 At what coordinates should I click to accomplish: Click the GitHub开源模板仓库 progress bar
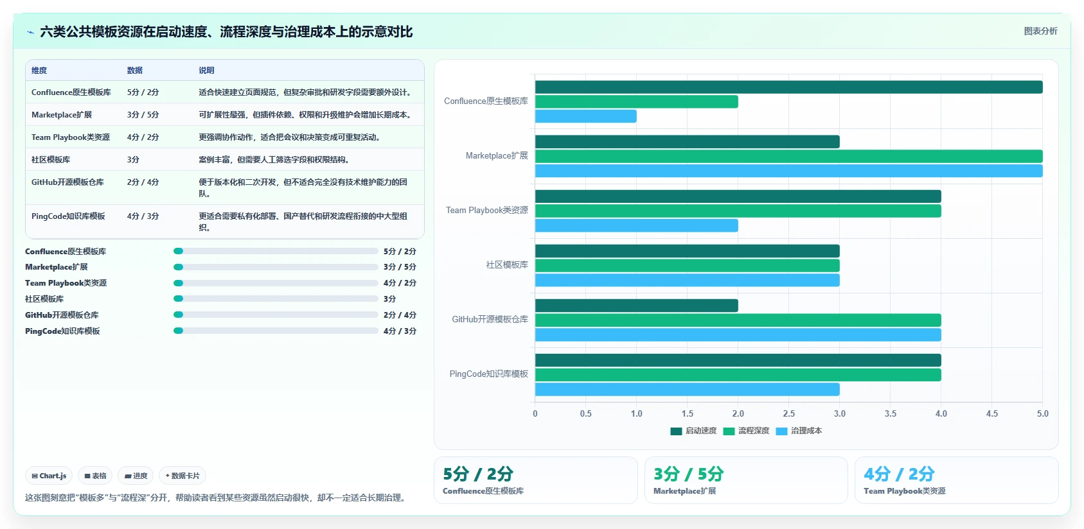point(276,315)
